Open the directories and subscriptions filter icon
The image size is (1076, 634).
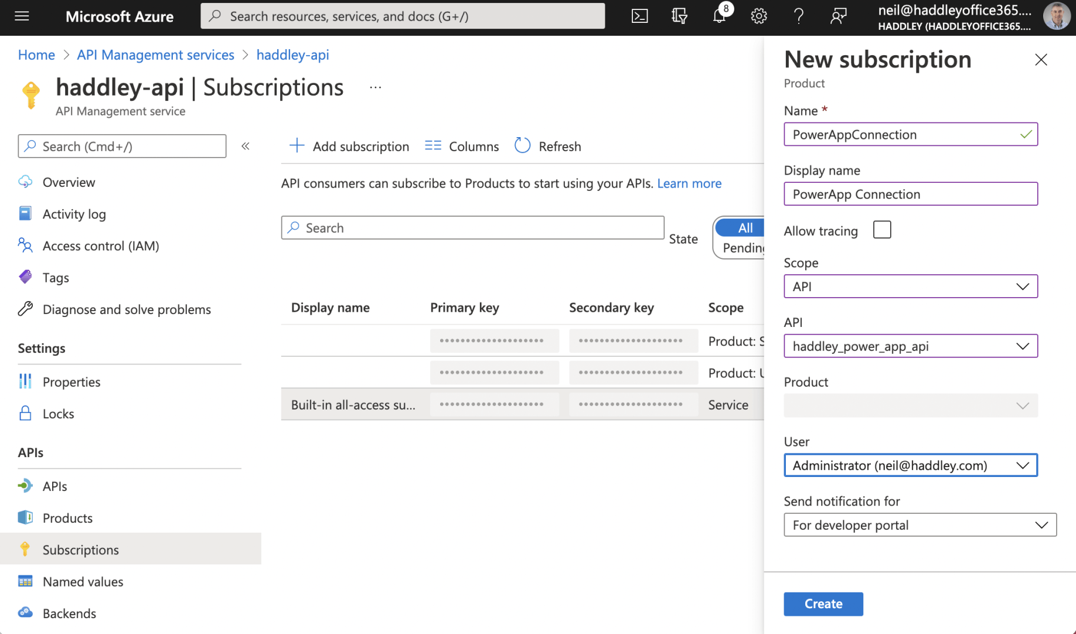pos(679,16)
